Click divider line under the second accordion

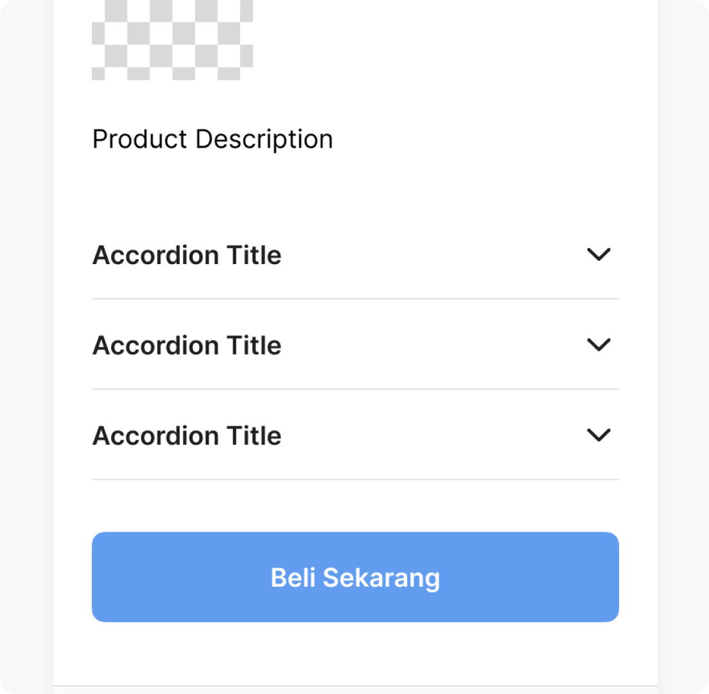[x=355, y=389]
